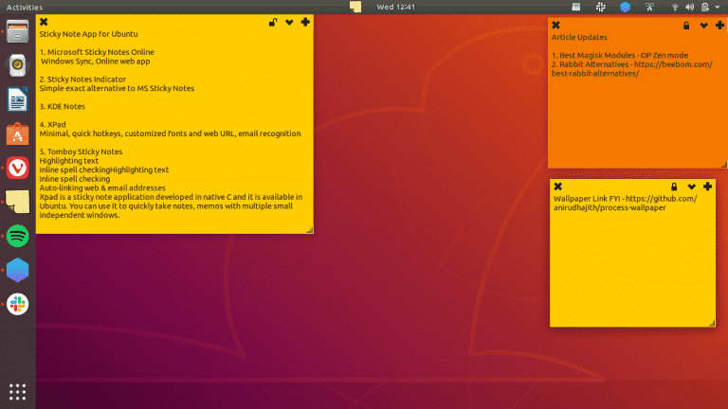The image size is (728, 409).
Task: Click sticky notes indicator in top bar
Action: coord(355,7)
